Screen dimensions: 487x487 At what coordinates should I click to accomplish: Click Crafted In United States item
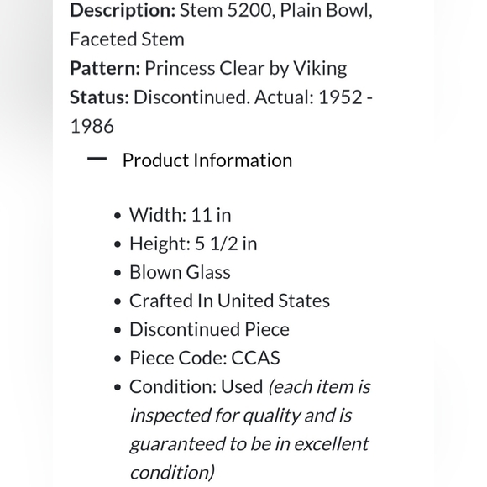[x=229, y=301]
